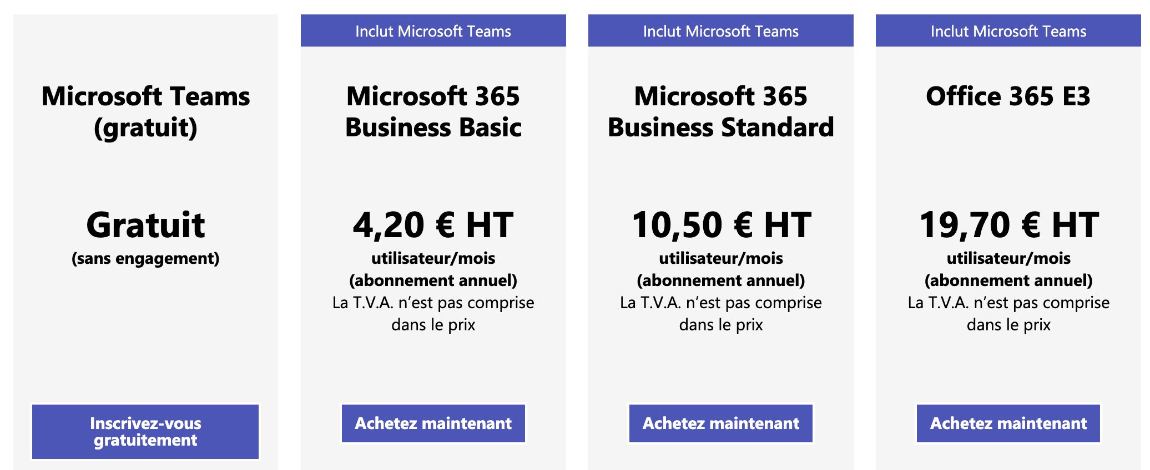Select the Microsoft 365 Business Basic title
Screen dimensions: 1150x470
click(433, 112)
